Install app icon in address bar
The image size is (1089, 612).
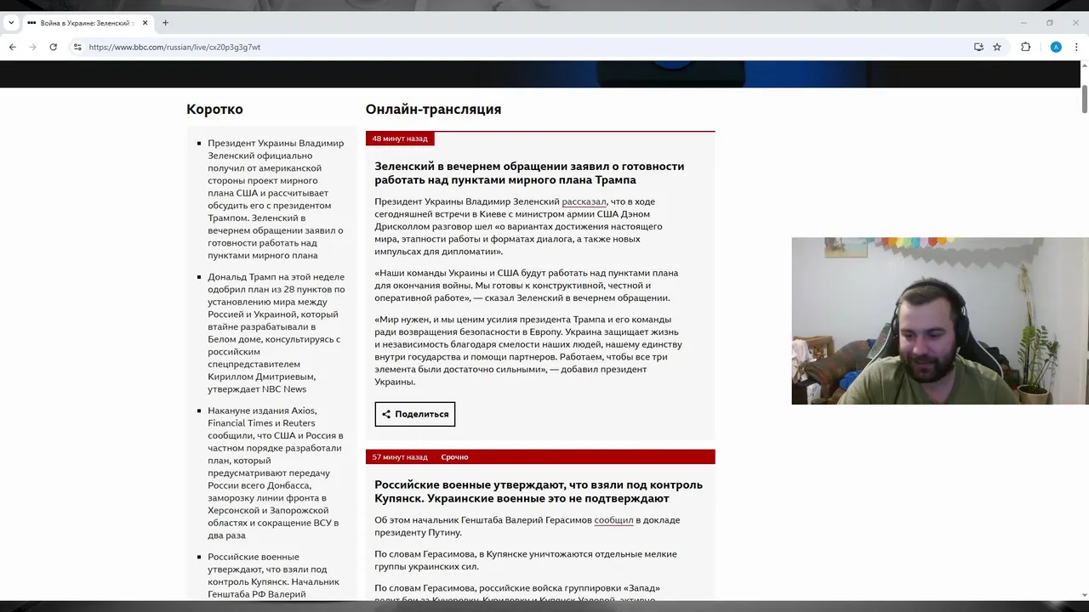[978, 47]
